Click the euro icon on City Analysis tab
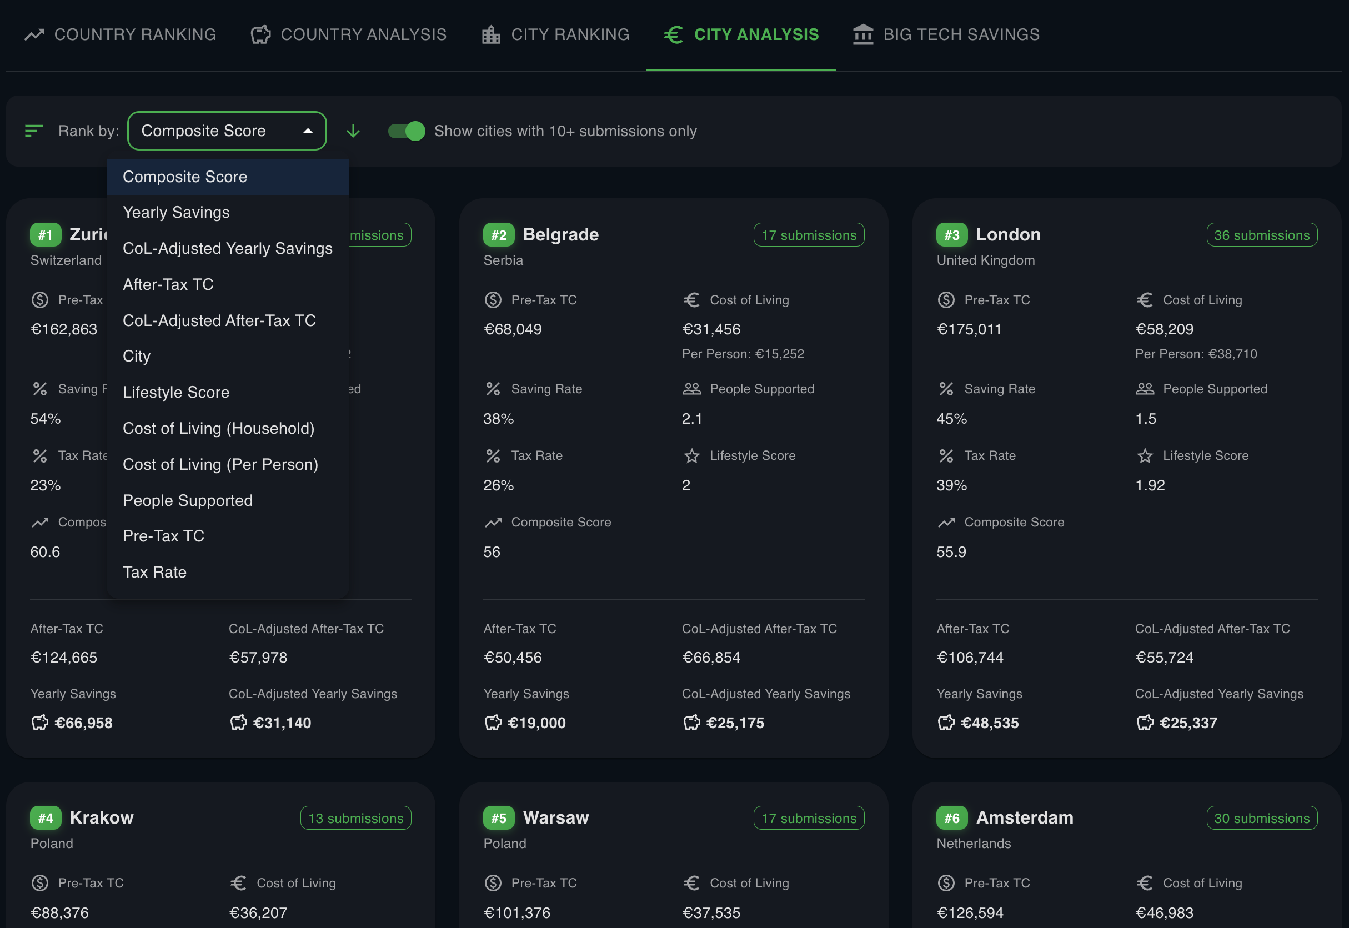1349x928 pixels. [673, 35]
